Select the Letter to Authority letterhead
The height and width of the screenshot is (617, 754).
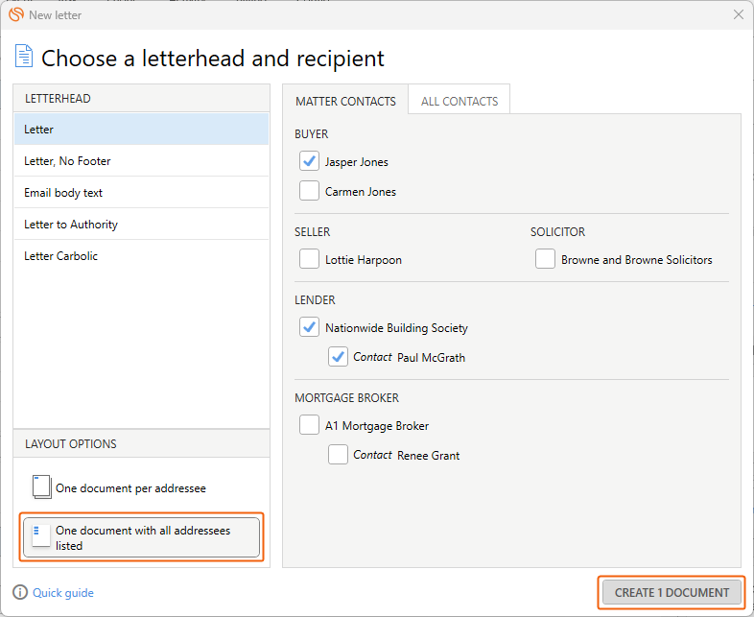click(141, 225)
